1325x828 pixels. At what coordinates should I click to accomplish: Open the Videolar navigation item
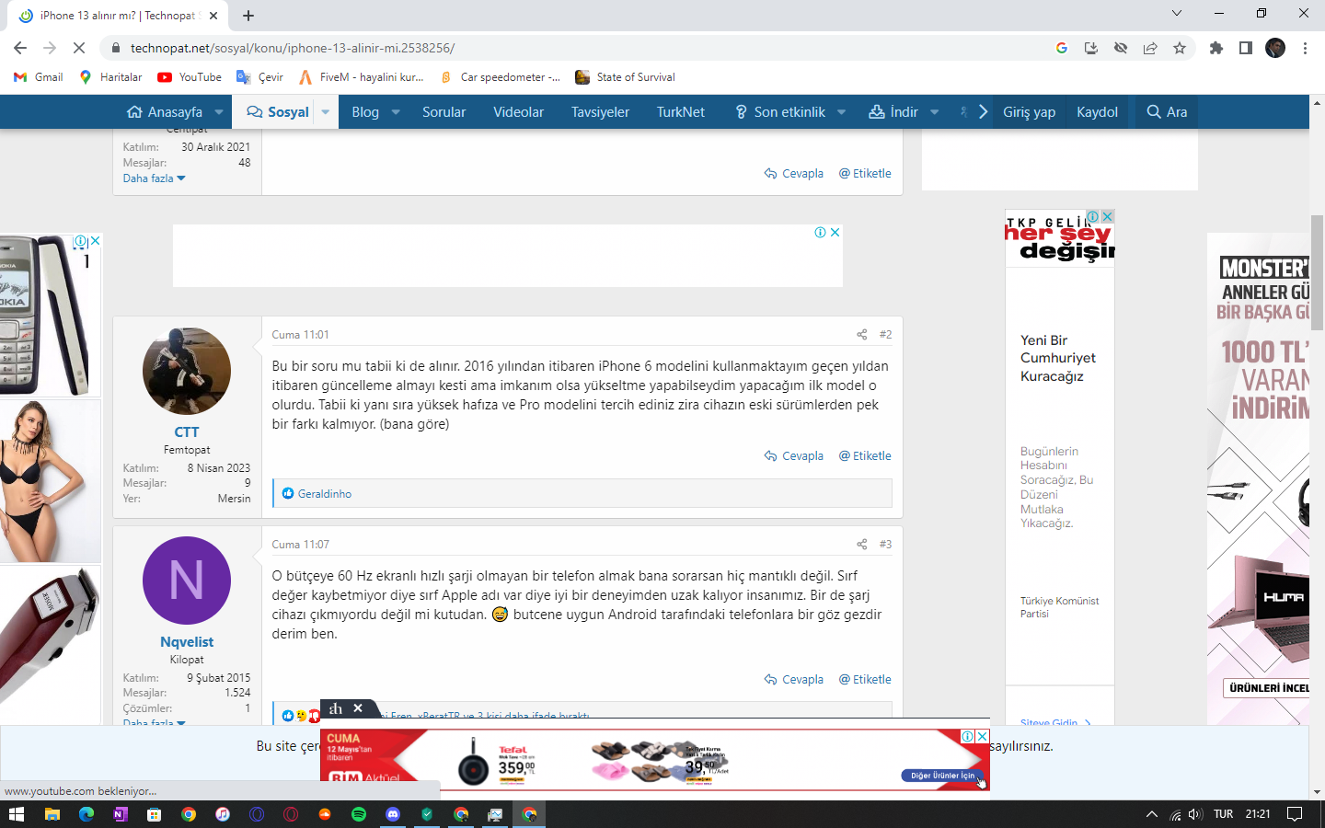pyautogui.click(x=518, y=112)
